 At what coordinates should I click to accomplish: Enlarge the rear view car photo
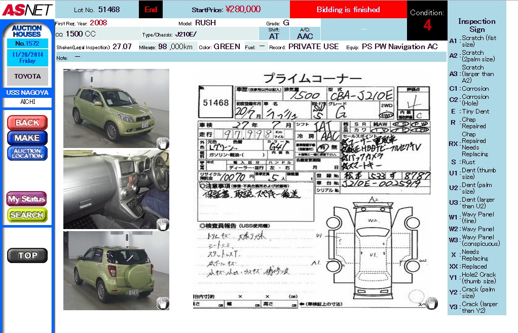pos(116,270)
